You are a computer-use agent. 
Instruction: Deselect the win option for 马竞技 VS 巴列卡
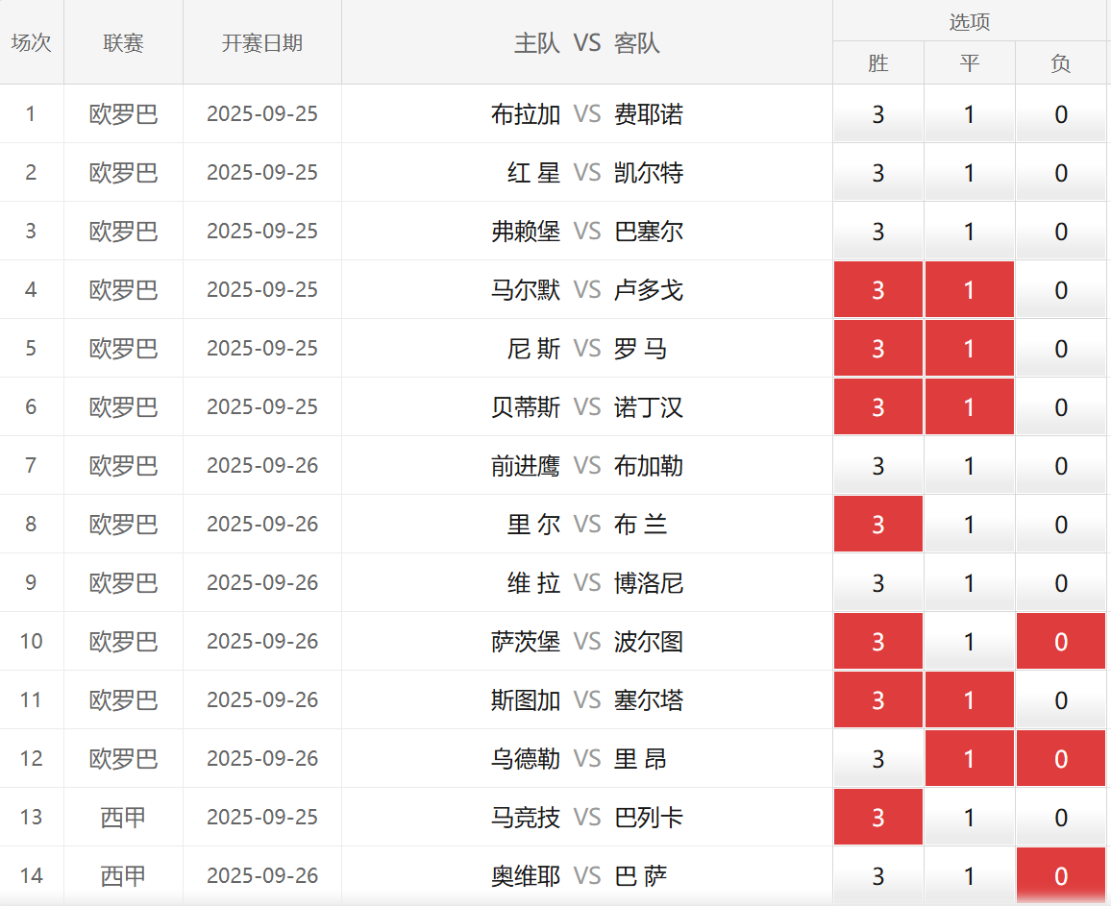(x=877, y=818)
